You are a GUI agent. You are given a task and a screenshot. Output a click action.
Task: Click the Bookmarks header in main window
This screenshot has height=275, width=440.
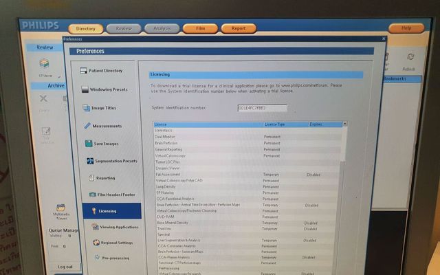coord(402,79)
